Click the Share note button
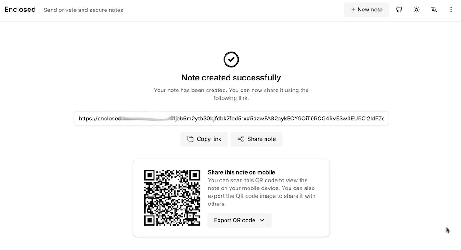Screen dimensions: 461x250 coord(256,139)
